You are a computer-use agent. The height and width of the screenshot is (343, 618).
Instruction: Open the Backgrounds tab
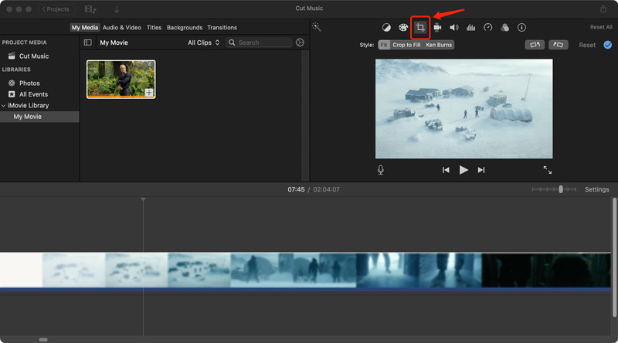tap(185, 28)
